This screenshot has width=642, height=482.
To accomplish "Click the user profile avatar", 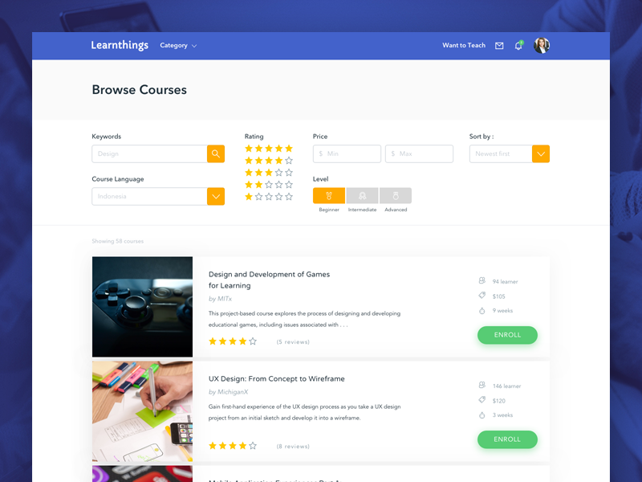I will click(x=542, y=46).
